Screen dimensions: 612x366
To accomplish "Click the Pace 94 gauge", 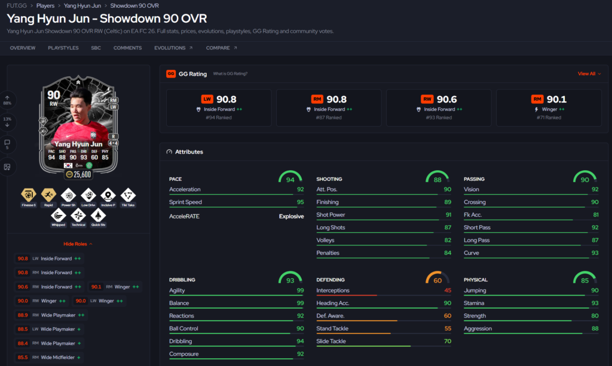I will tap(290, 177).
